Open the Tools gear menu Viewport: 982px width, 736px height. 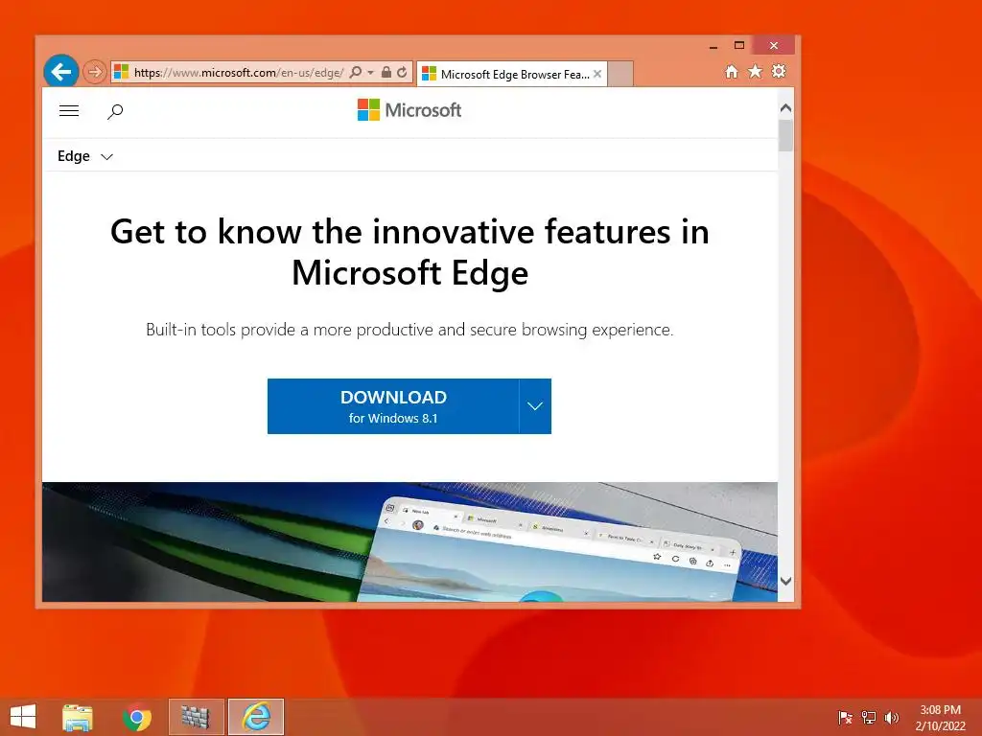779,71
